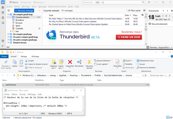
Task: Click Inverser la sélection in Explorer
Action: [x=146, y=68]
